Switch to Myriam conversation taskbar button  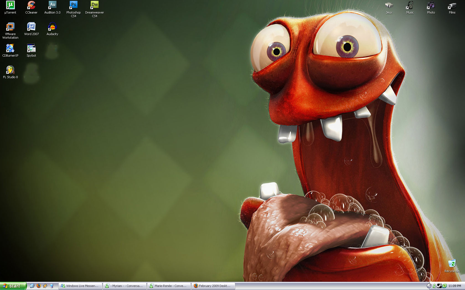point(125,286)
